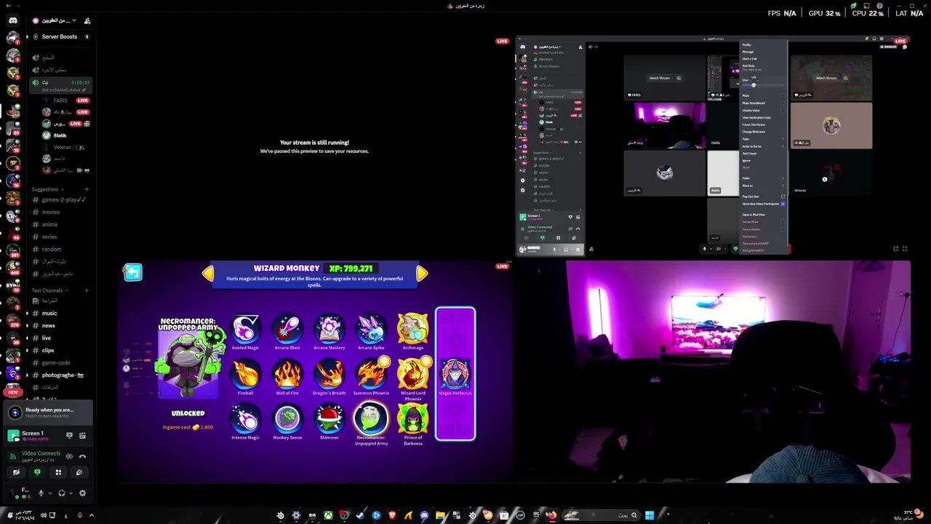The image size is (931, 524).
Task: Select Arcane Blast upgrade icon
Action: coord(287,329)
